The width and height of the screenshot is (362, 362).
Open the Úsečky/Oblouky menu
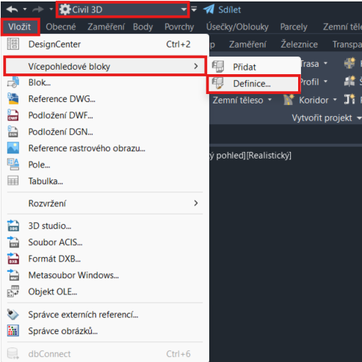coord(237,26)
